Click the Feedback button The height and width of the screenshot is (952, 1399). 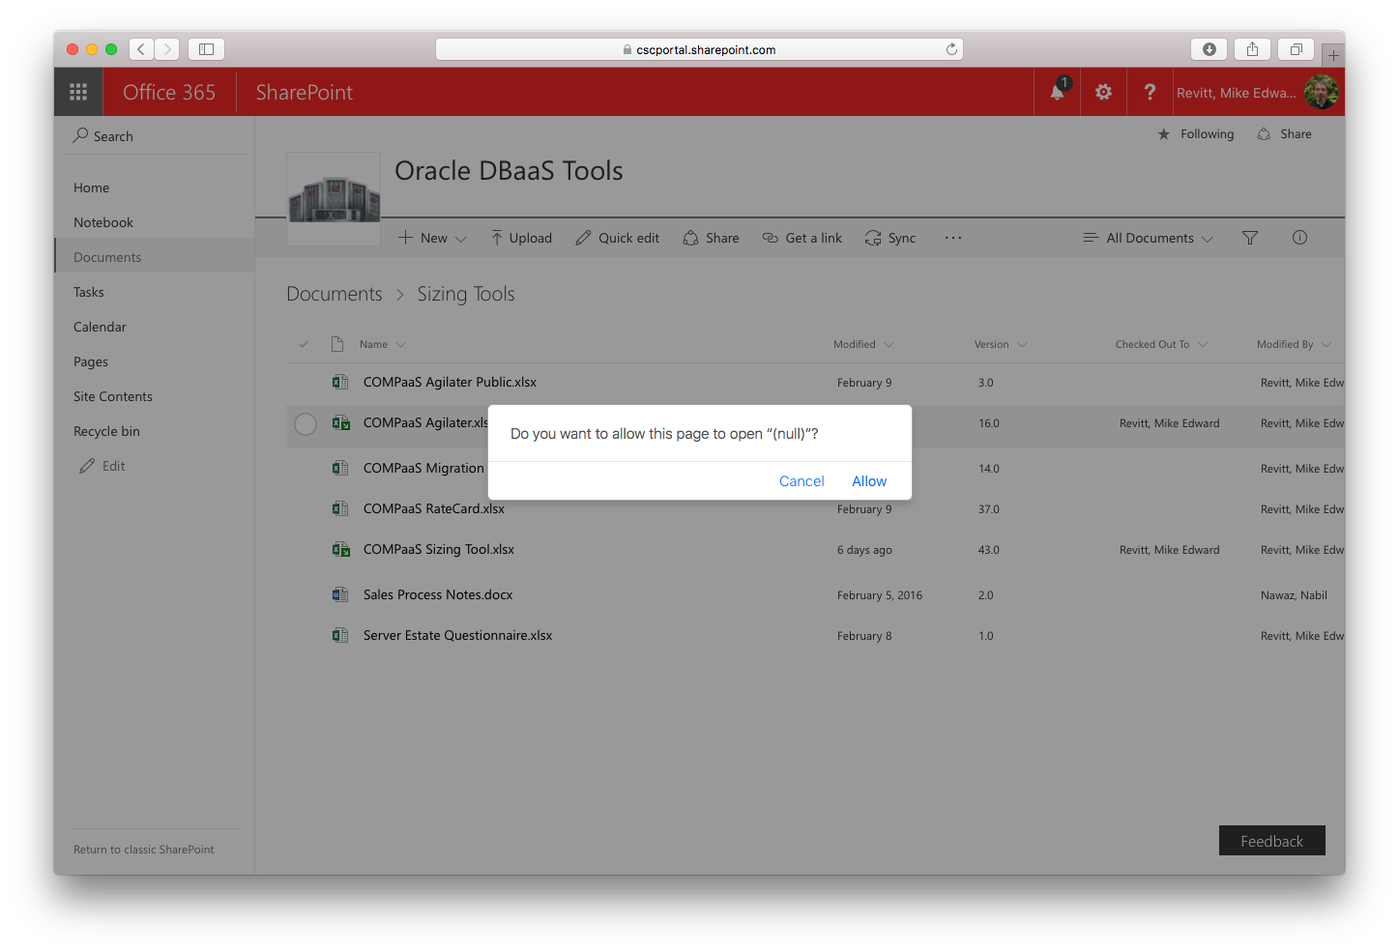pos(1271,841)
